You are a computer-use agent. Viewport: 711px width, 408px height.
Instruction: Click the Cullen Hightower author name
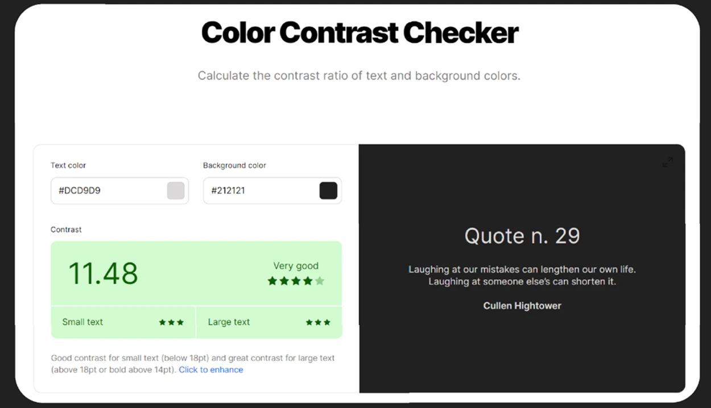click(522, 306)
